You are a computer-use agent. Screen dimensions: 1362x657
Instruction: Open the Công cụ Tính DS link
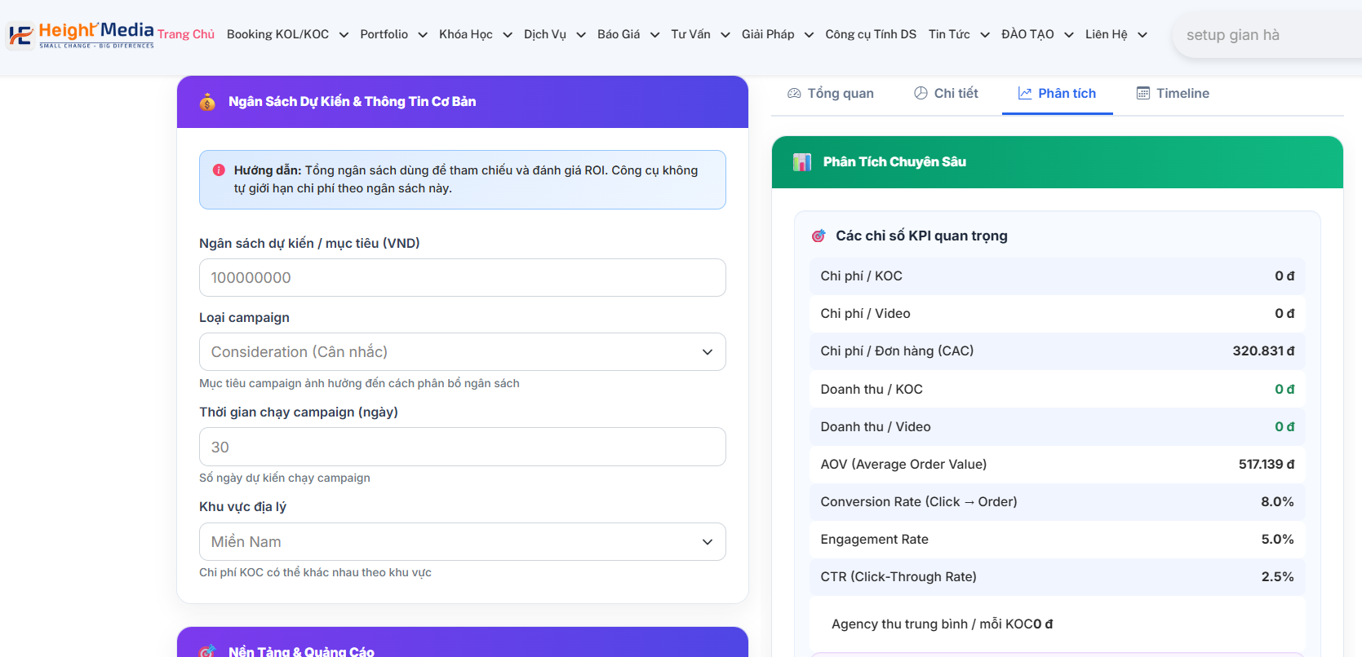[871, 34]
